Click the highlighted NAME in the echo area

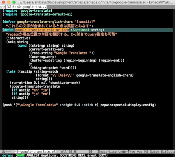click(x=21, y=155)
